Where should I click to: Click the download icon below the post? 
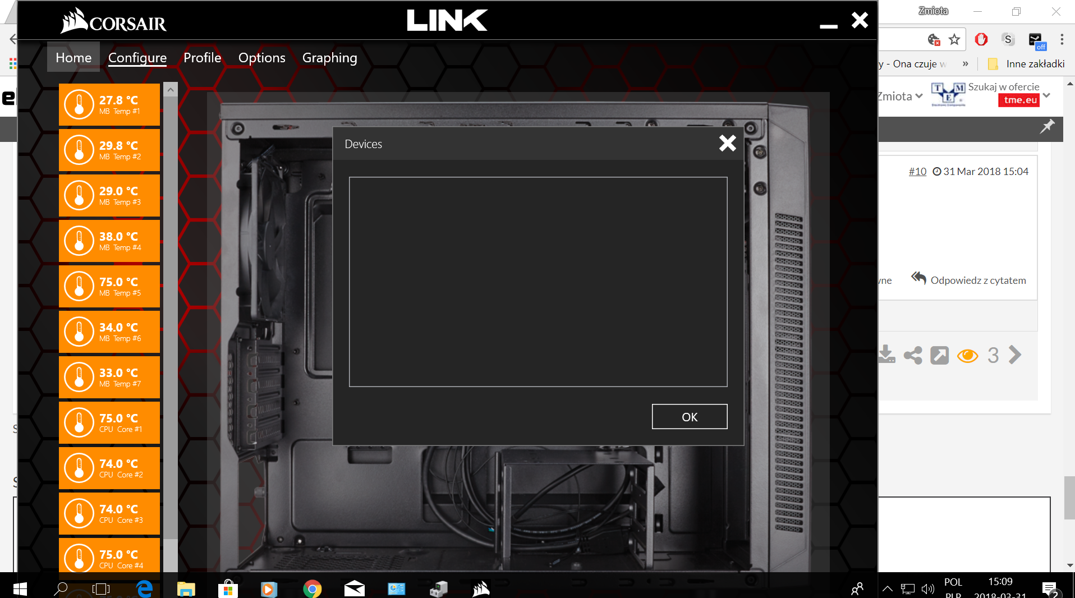(x=887, y=355)
